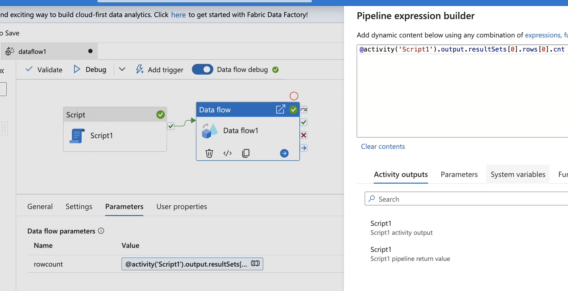Toggle the Data flow debug switch

[x=202, y=69]
